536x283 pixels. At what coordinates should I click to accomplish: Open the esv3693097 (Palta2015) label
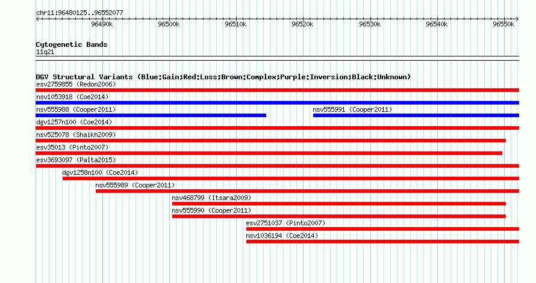pos(76,160)
